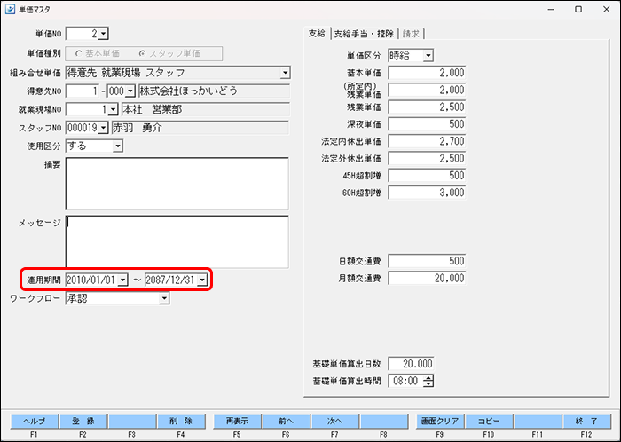Click the 月額交通費 field showing 20,000

[427, 278]
